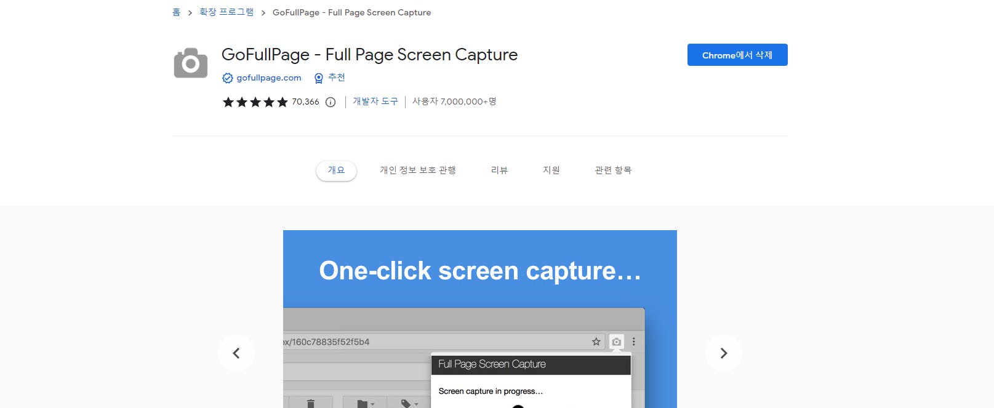The width and height of the screenshot is (994, 408).
Task: Click the Full Page Screen Capture popup header
Action: (x=531, y=364)
